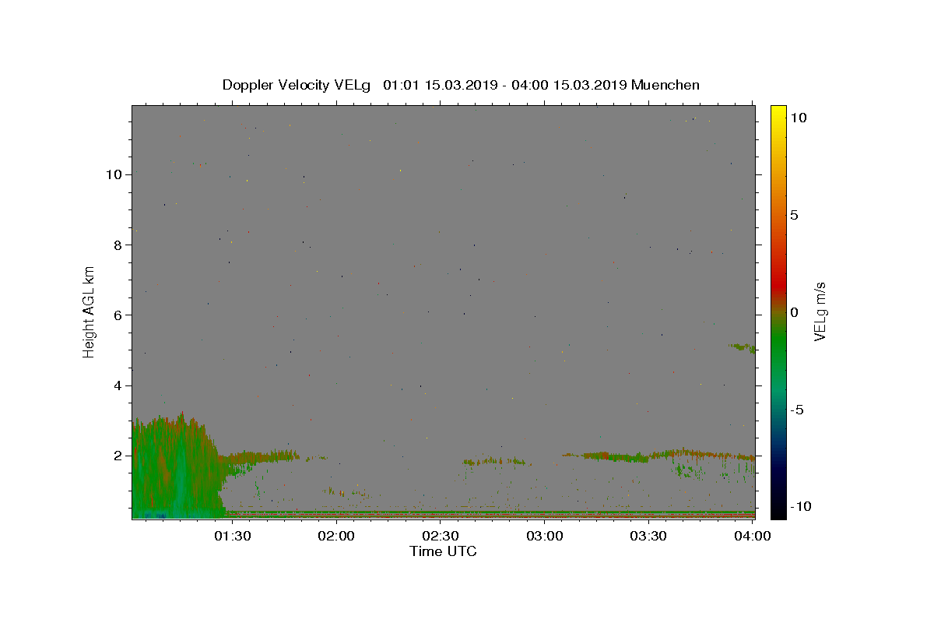Select the '04:00' time axis label
This screenshot has height=623, width=934.
pyautogui.click(x=753, y=536)
